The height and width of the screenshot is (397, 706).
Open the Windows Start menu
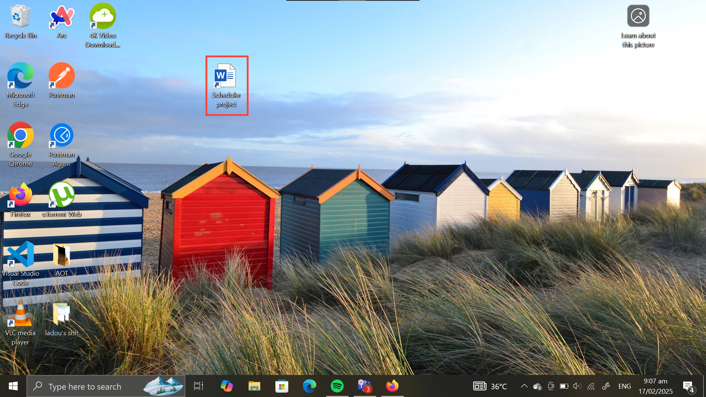click(13, 386)
